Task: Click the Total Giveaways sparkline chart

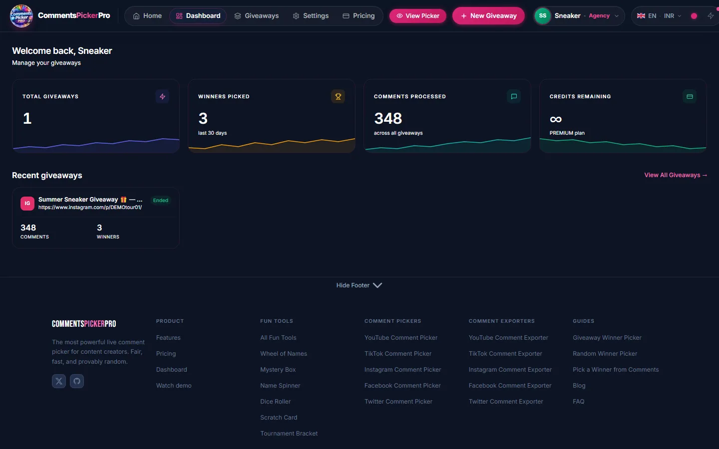Action: click(x=96, y=145)
